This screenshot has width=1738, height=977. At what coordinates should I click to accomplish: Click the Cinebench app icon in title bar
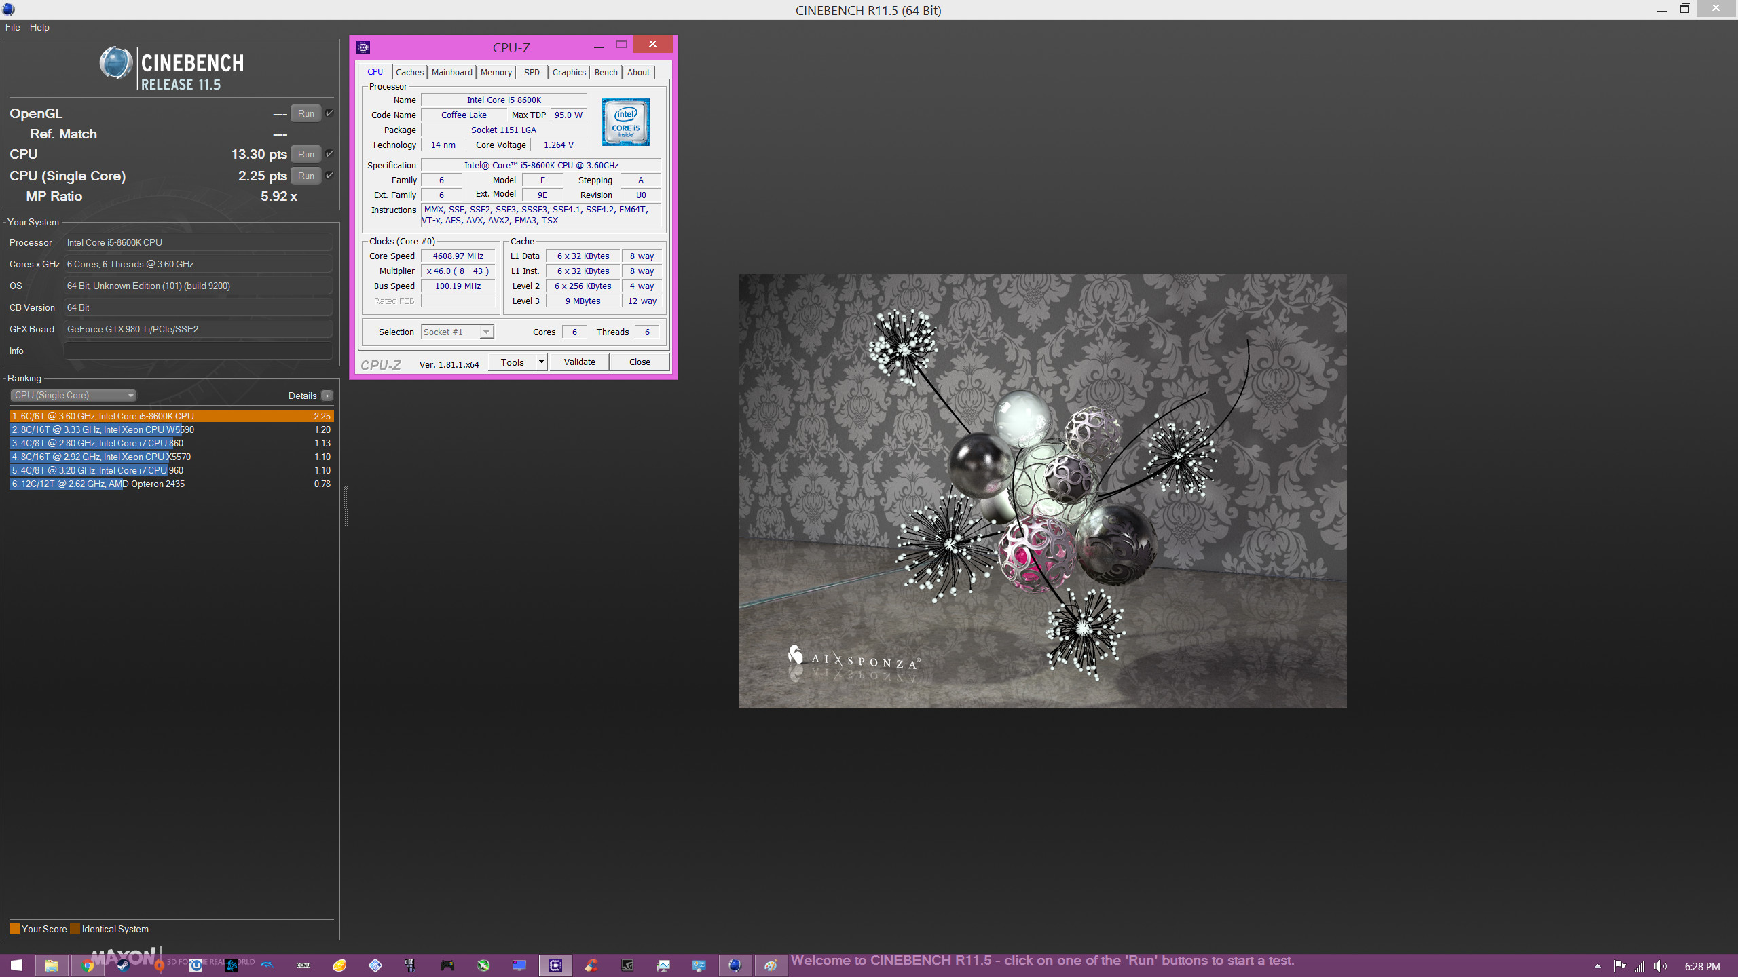8,9
